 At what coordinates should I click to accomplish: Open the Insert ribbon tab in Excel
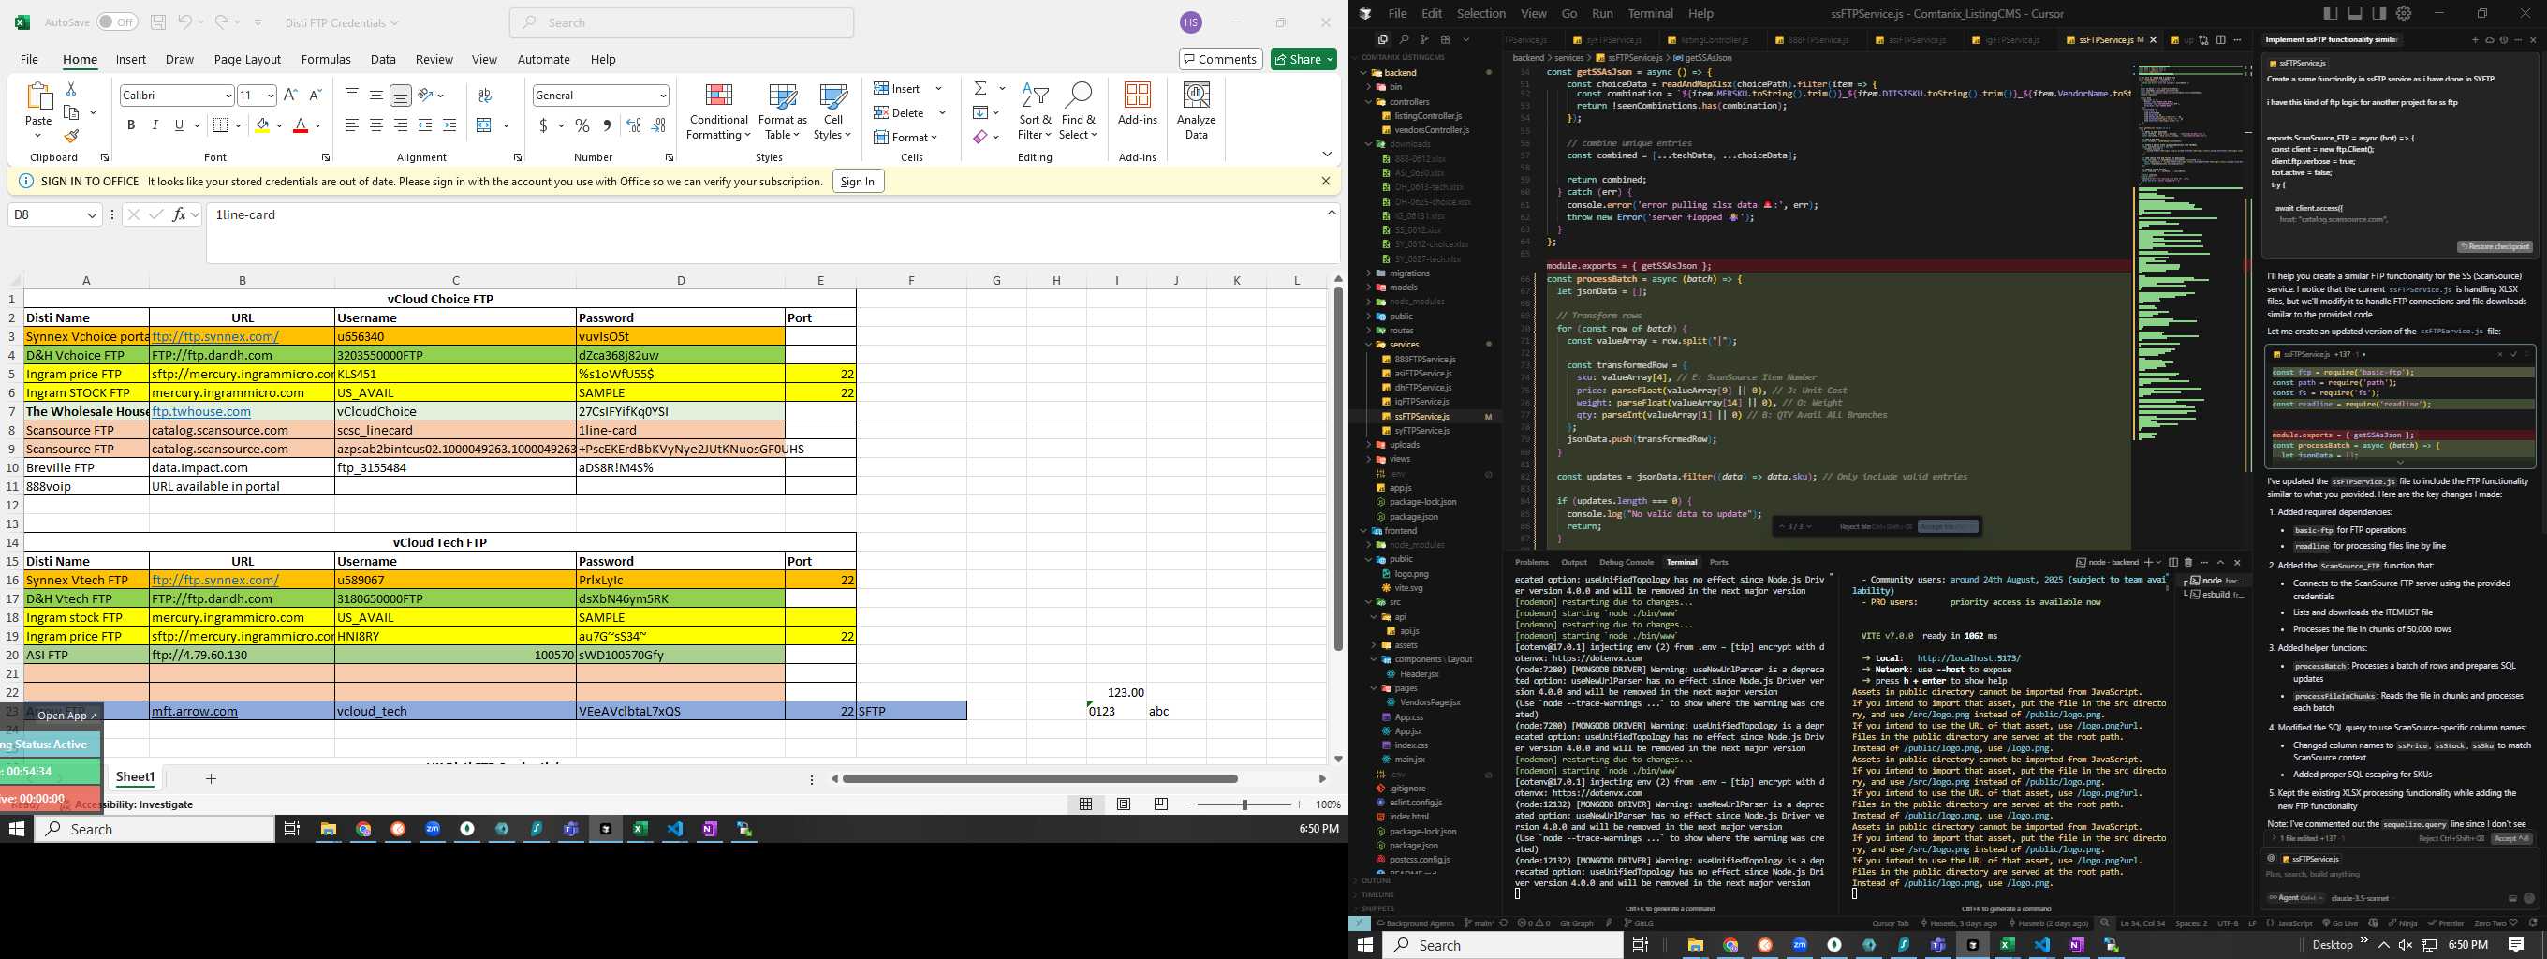130,59
